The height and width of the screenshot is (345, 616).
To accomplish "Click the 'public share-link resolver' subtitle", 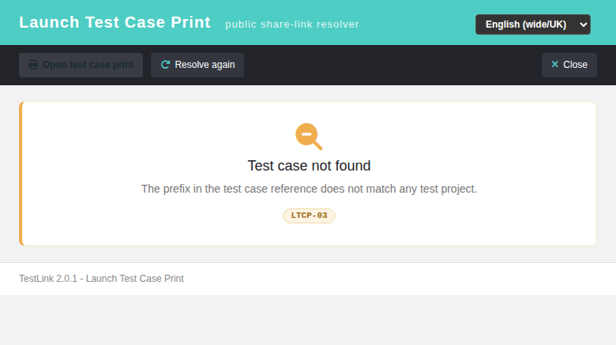I will pyautogui.click(x=292, y=24).
